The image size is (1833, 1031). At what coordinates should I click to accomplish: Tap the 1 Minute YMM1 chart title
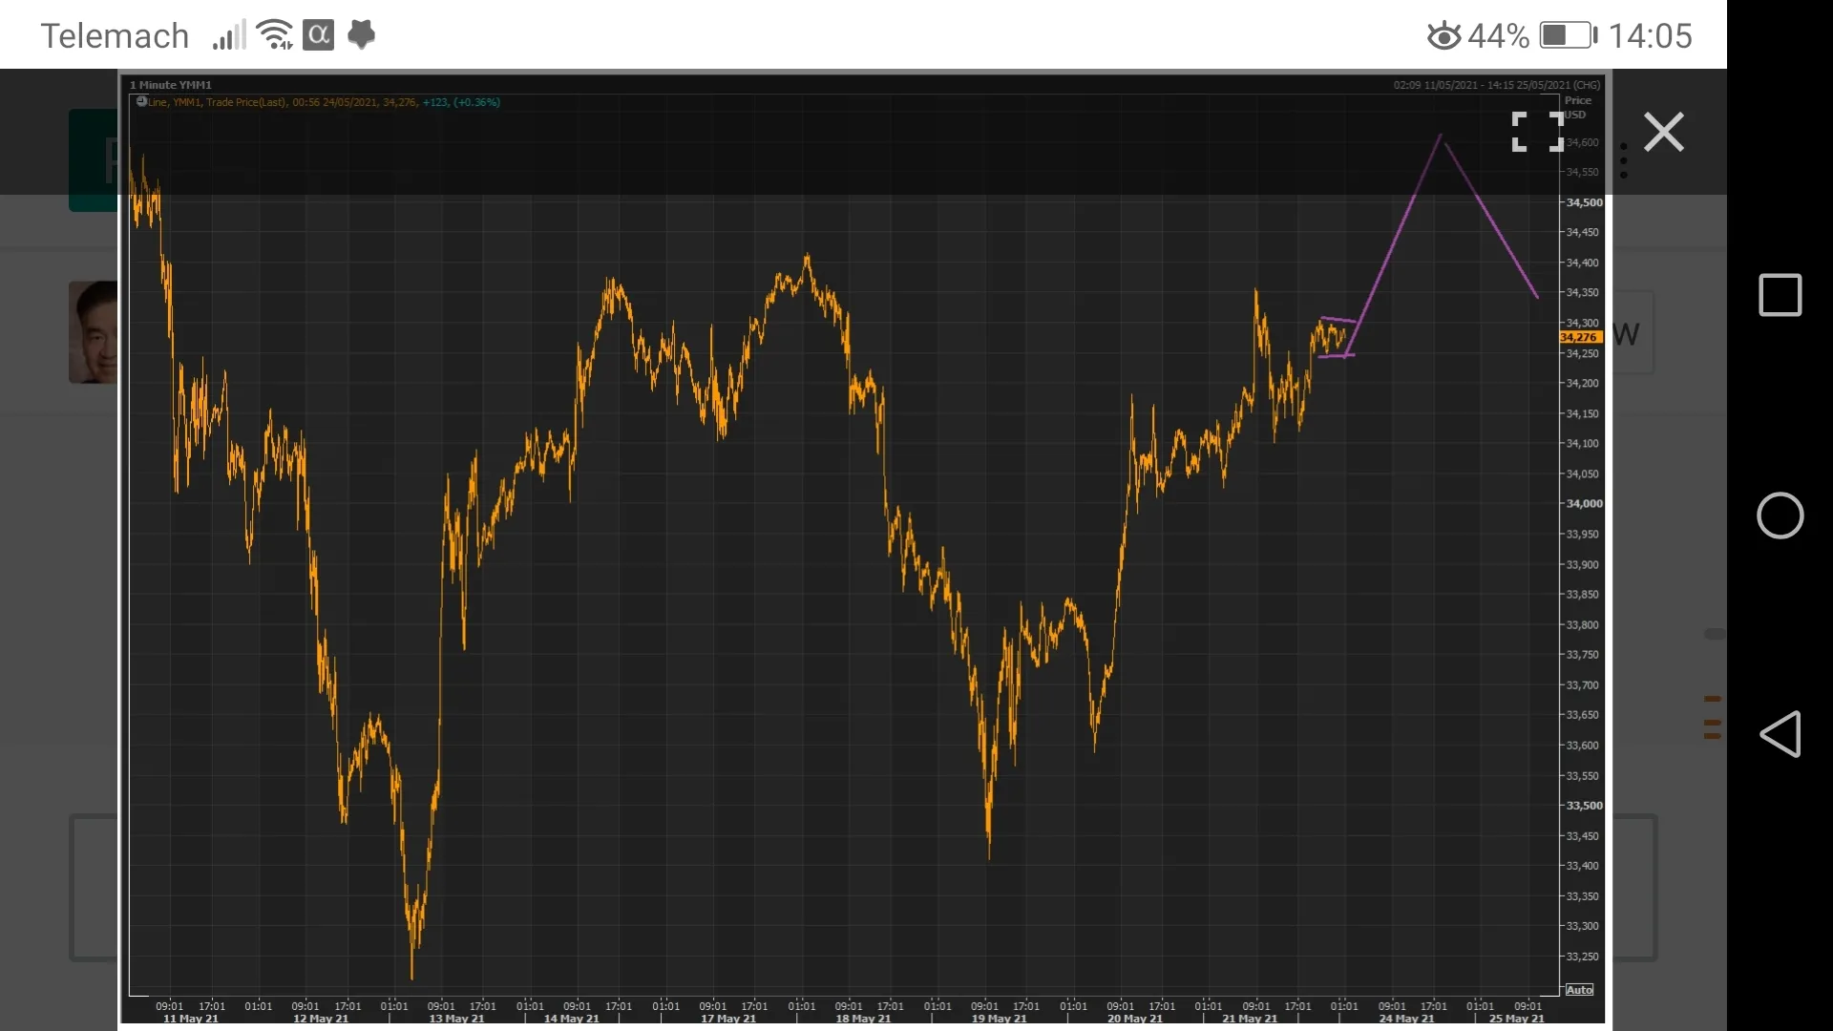pos(171,85)
